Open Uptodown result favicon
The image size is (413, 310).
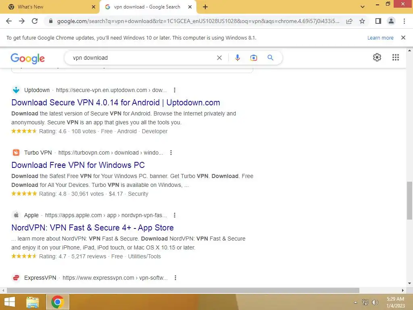pos(16,90)
